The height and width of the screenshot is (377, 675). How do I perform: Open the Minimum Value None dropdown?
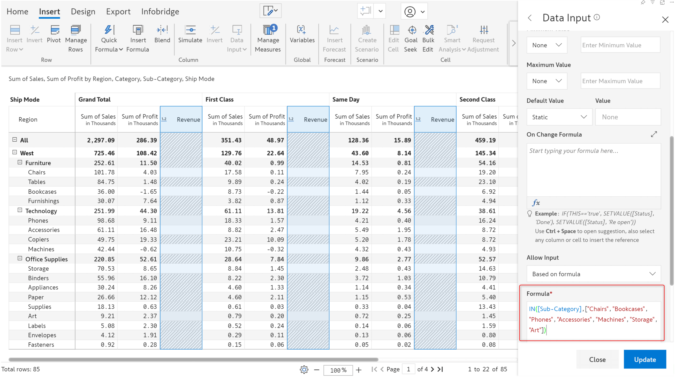click(x=547, y=45)
